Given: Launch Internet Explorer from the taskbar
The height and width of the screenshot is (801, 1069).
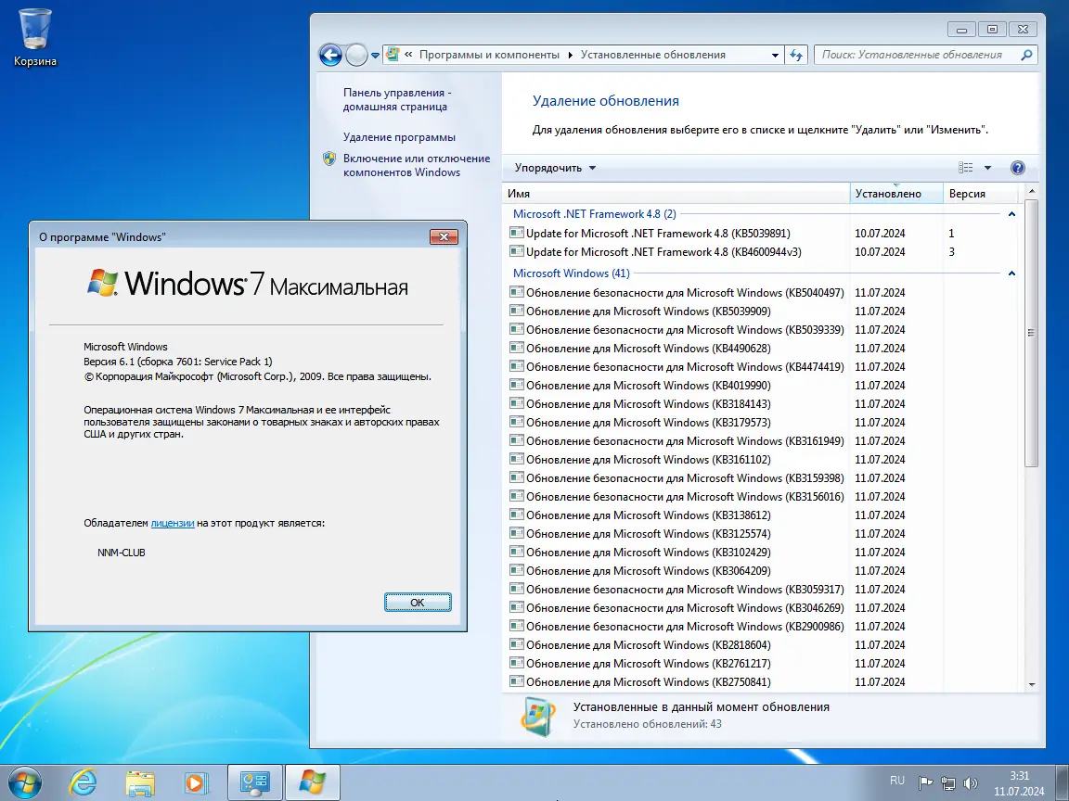Looking at the screenshot, I should [x=84, y=782].
